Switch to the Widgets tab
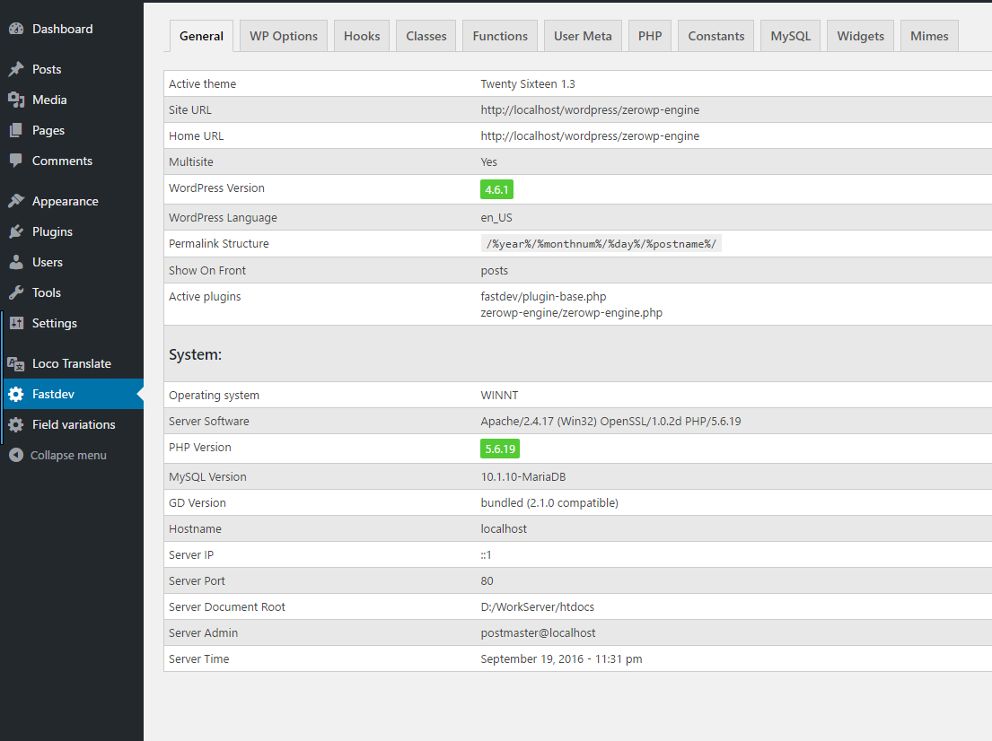 tap(860, 36)
